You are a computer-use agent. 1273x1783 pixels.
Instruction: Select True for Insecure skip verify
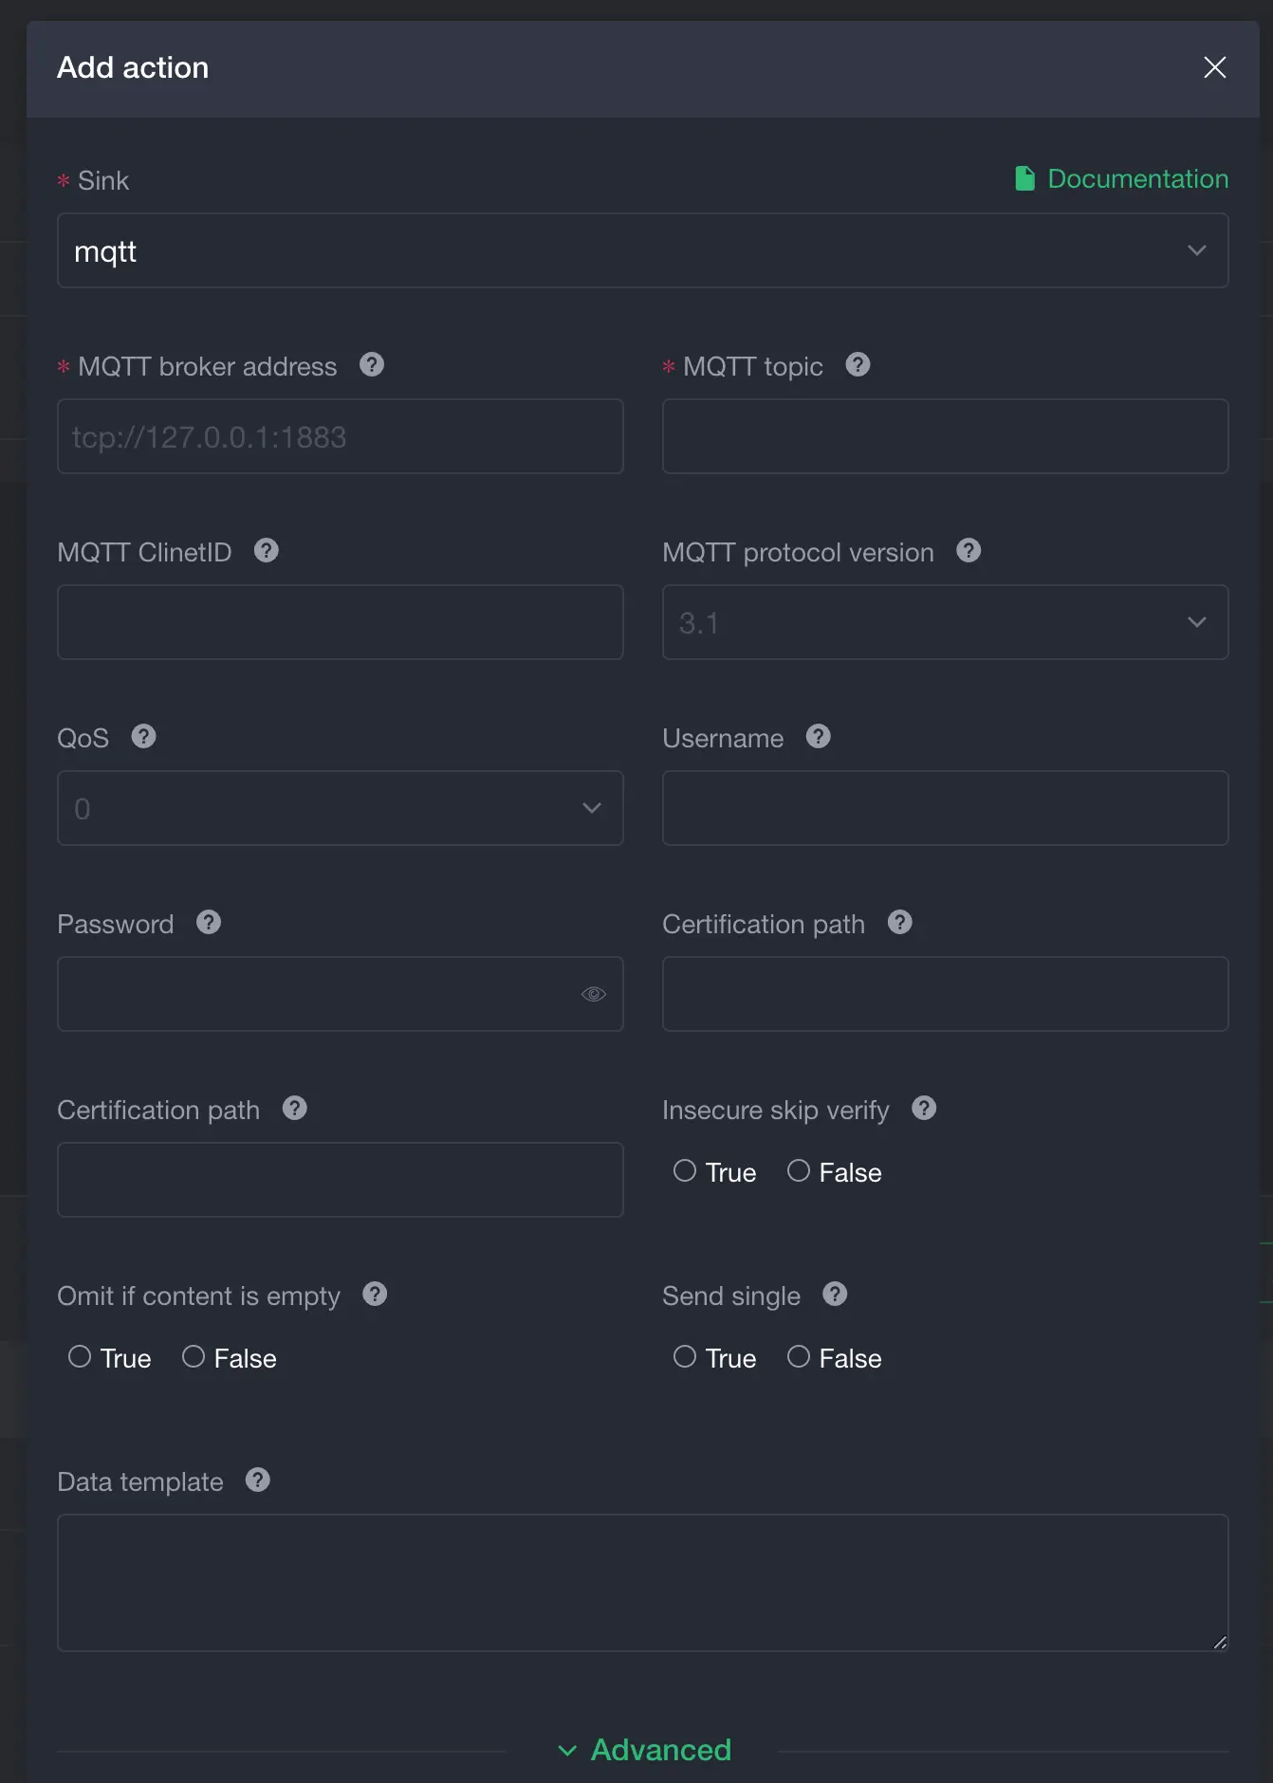pyautogui.click(x=684, y=1170)
